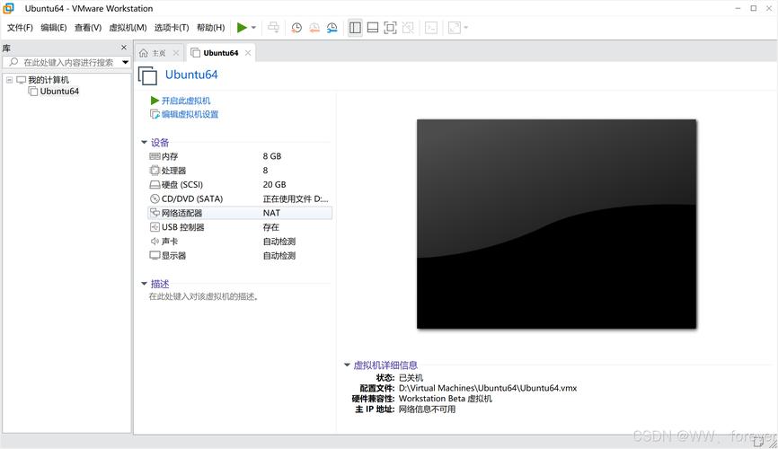Click the Ubuntu64.vmx config file path

pyautogui.click(x=488, y=388)
